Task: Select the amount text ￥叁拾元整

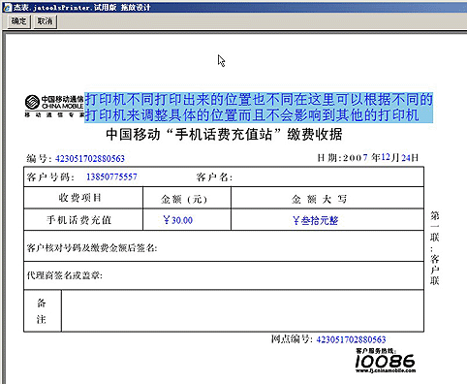Action: click(315, 221)
